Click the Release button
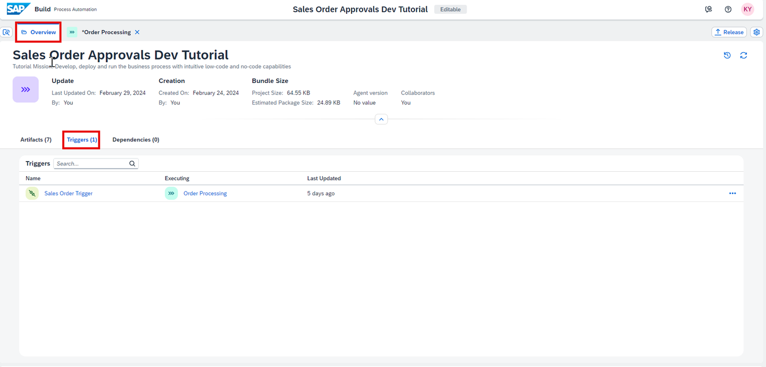The image size is (766, 367). coord(729,32)
